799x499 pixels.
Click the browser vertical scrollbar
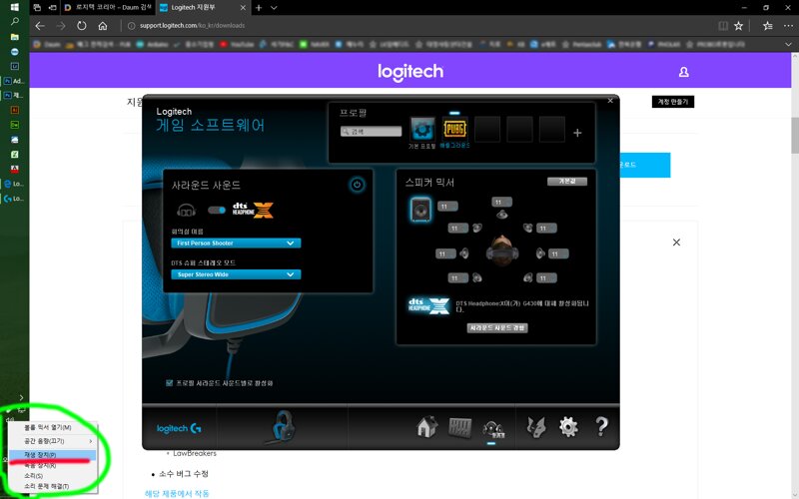point(794,135)
